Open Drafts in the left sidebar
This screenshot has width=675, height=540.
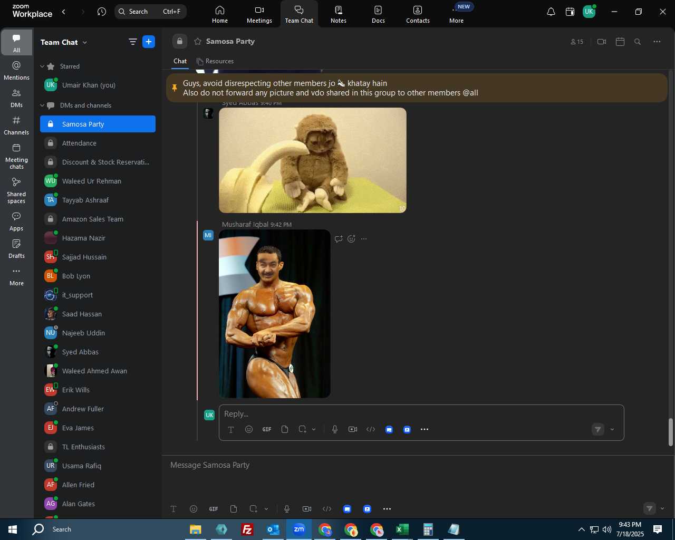click(17, 249)
